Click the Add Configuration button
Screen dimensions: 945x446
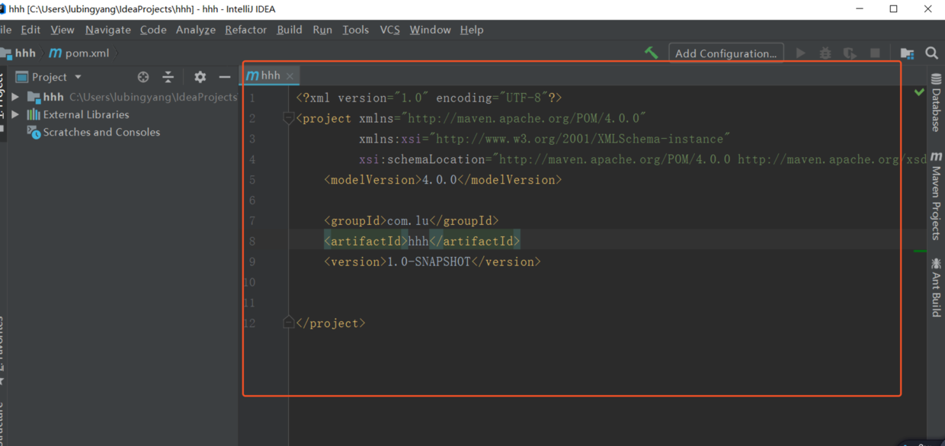tap(726, 53)
